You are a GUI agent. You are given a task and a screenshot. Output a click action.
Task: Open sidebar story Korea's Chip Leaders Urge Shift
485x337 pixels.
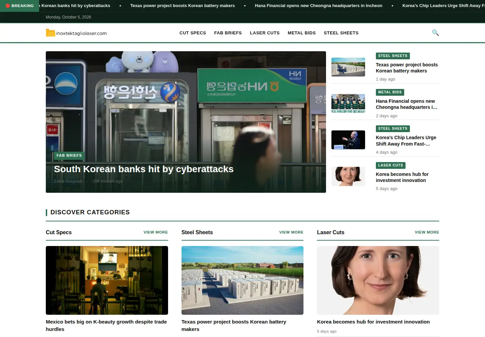tap(406, 141)
